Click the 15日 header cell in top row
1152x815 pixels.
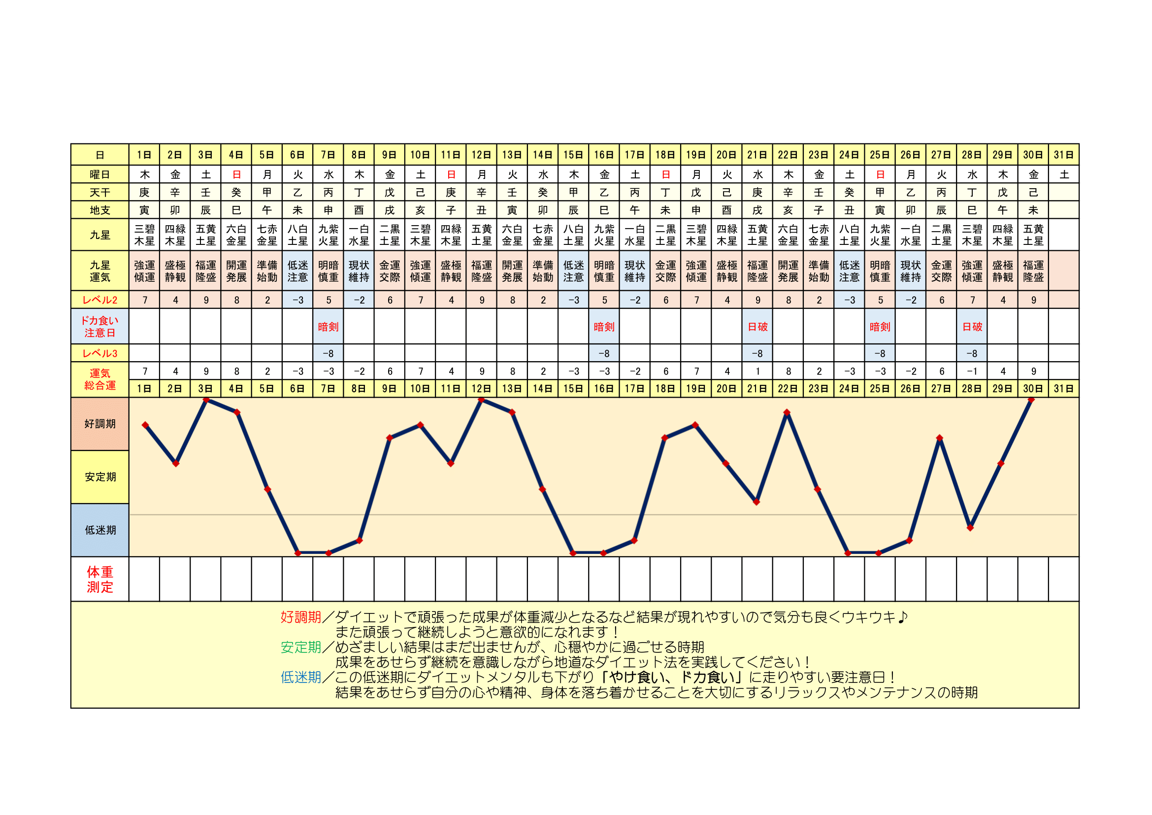pyautogui.click(x=573, y=155)
